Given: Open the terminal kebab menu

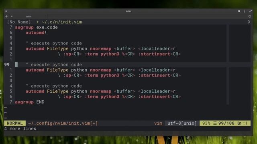Looking at the screenshot, I should coord(244,11).
